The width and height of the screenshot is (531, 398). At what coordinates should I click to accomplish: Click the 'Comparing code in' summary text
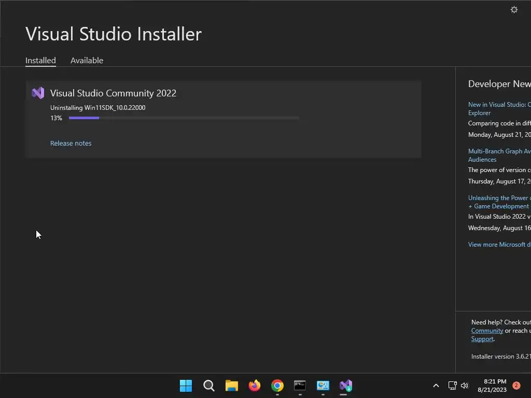499,123
